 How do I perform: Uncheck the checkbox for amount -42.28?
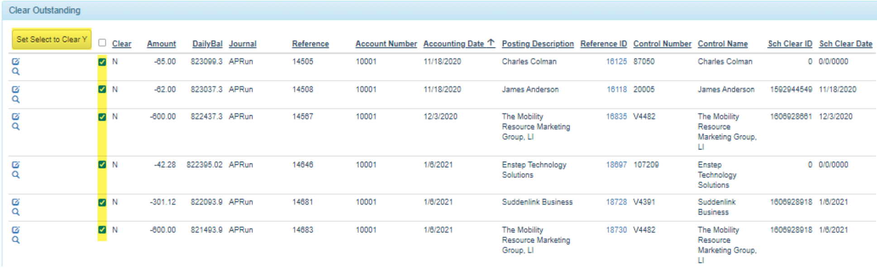click(102, 164)
